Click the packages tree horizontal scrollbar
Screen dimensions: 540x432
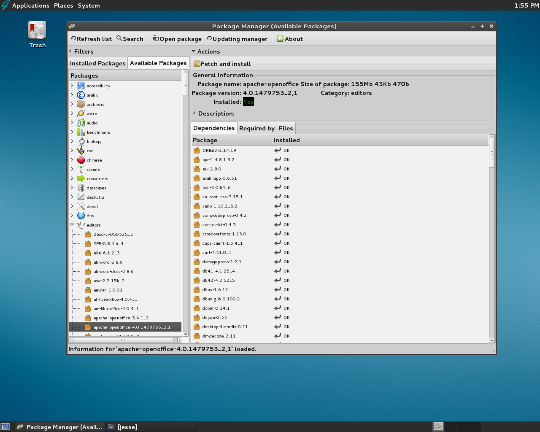(x=126, y=340)
